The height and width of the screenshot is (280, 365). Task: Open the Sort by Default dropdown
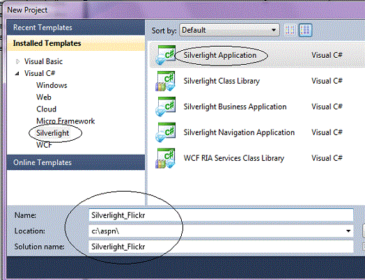tap(229, 30)
